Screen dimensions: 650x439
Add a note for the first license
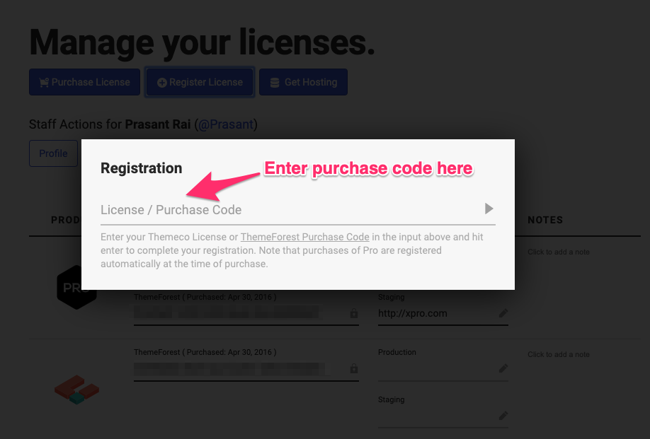[x=559, y=252]
